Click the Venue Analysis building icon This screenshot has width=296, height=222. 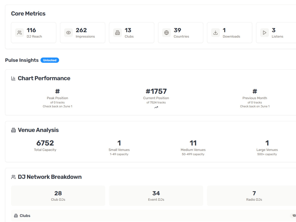tap(13, 130)
